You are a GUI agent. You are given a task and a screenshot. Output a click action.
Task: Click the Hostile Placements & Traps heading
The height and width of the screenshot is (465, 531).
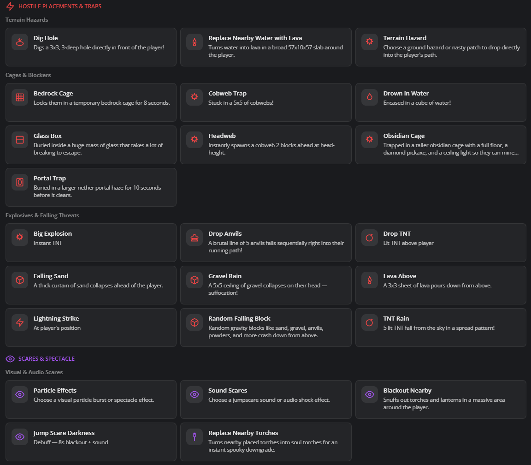point(60,6)
